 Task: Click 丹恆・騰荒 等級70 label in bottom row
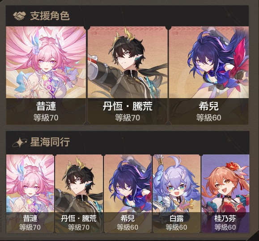click(x=79, y=227)
